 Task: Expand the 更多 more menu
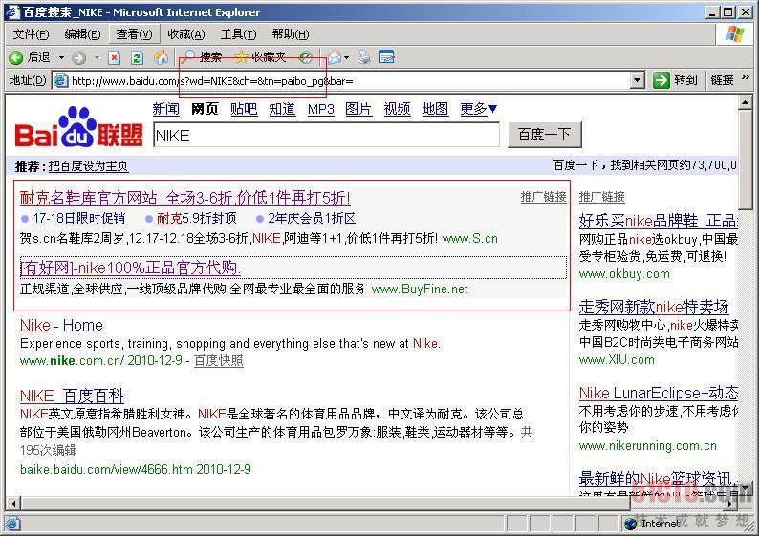[x=478, y=109]
